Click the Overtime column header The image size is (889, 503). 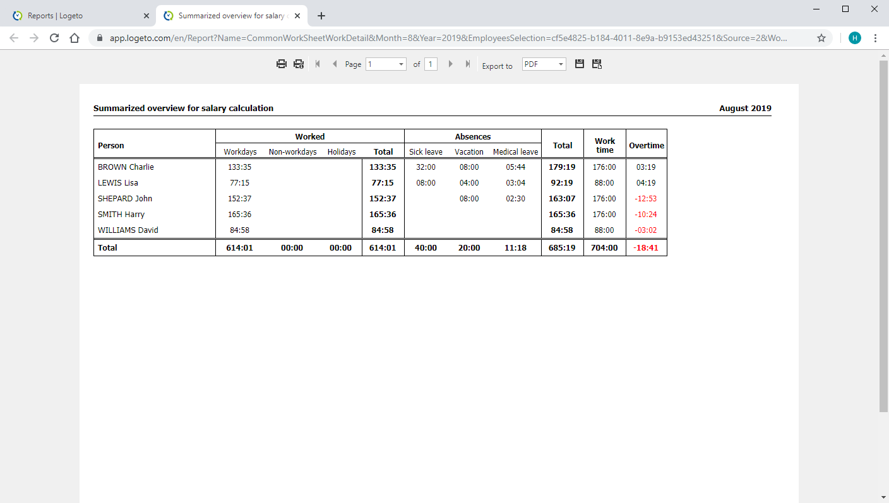tap(647, 146)
